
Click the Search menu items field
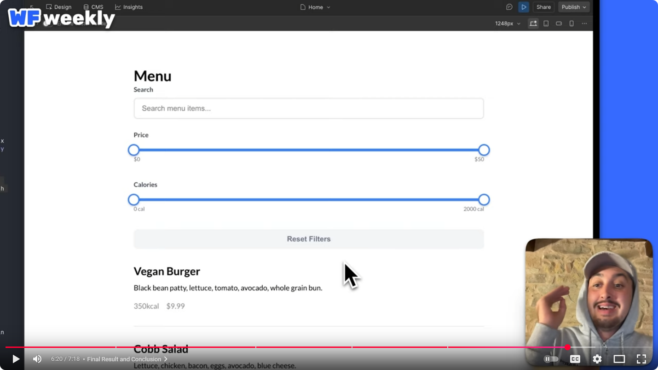pos(309,109)
